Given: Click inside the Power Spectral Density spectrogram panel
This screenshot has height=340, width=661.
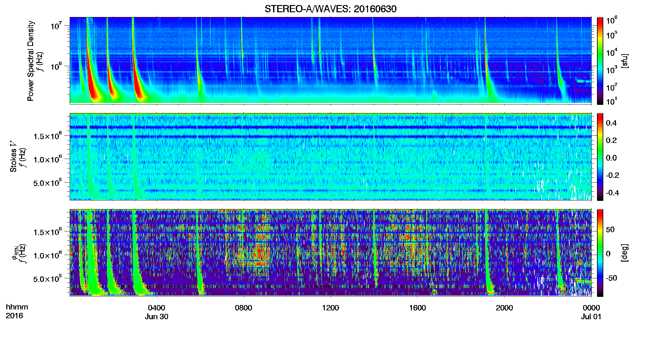Looking at the screenshot, I should coord(330,60).
